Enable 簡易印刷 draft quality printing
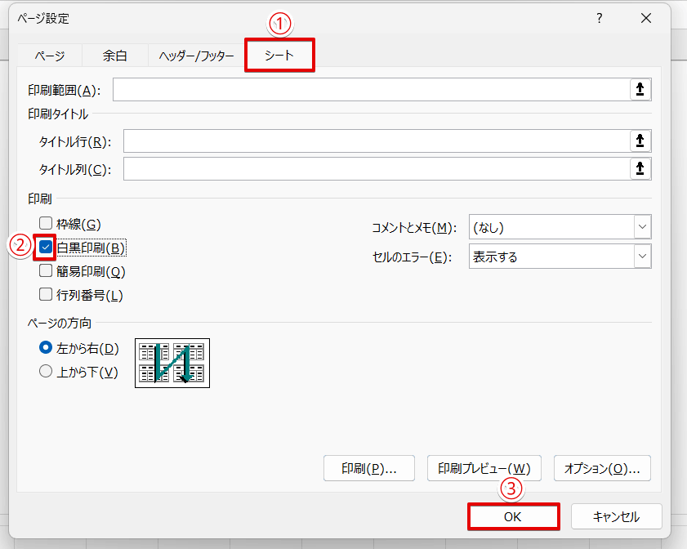 pos(45,270)
